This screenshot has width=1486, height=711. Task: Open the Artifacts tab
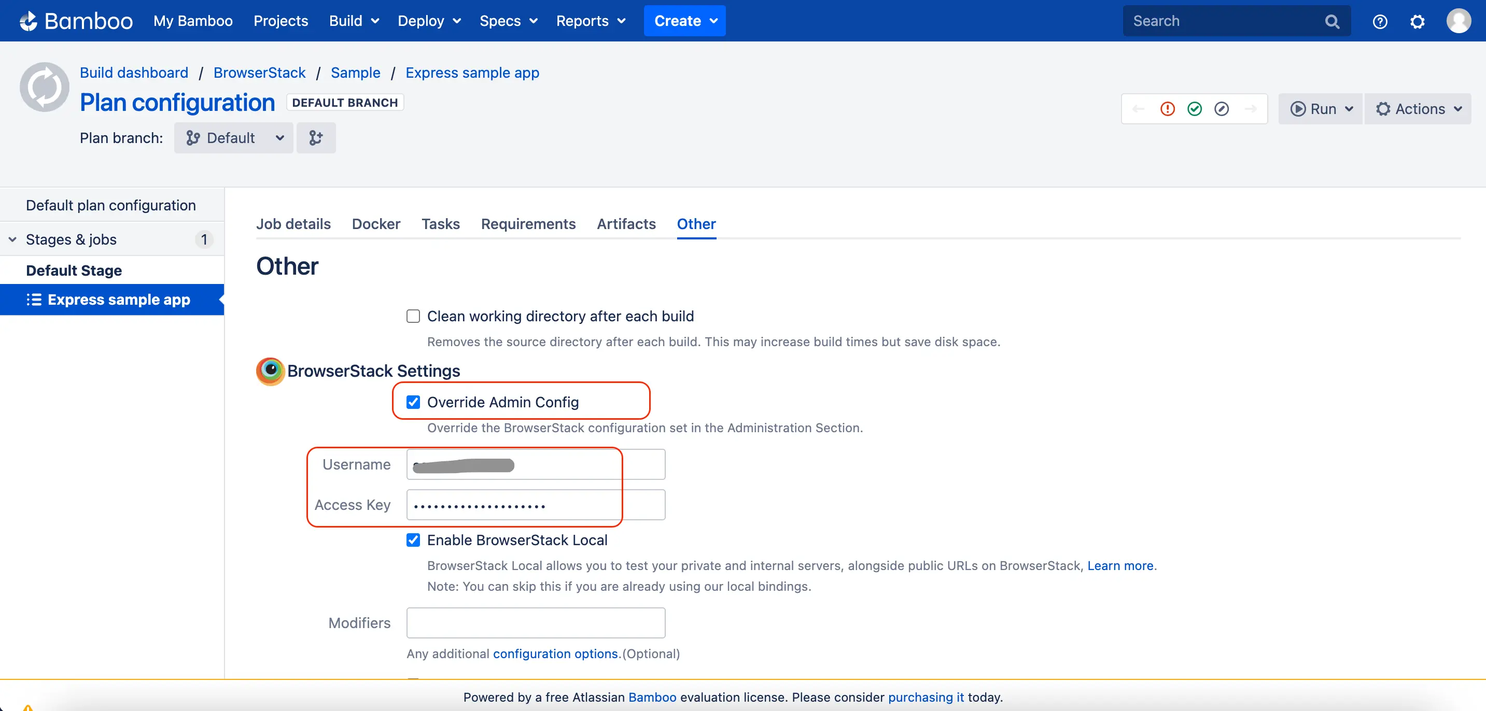click(626, 224)
